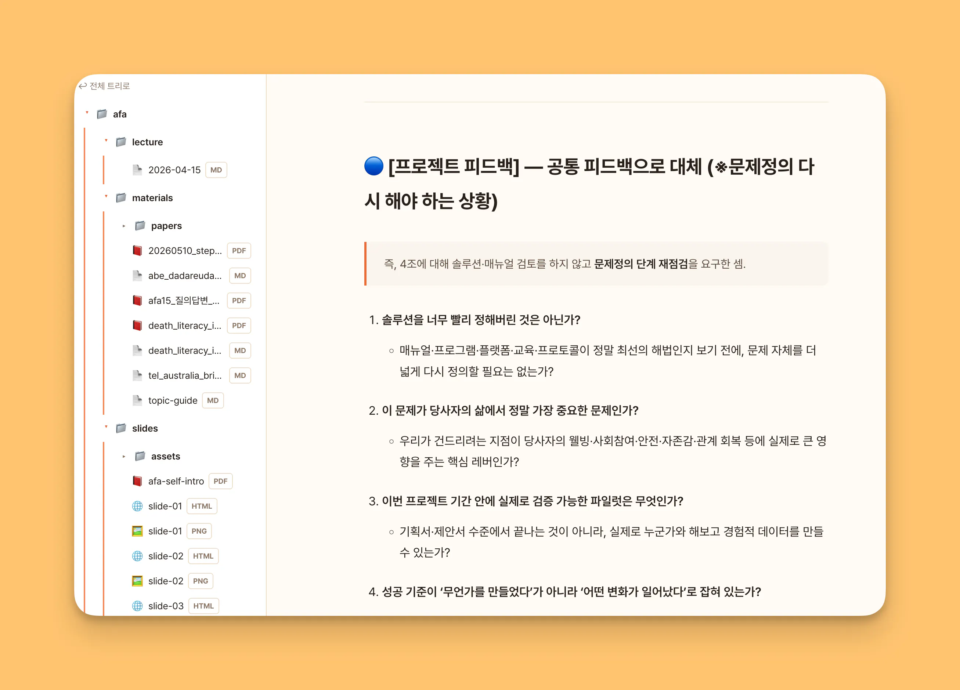This screenshot has height=690, width=960.
Task: Collapse the afa root folder arrow
Action: coord(87,113)
